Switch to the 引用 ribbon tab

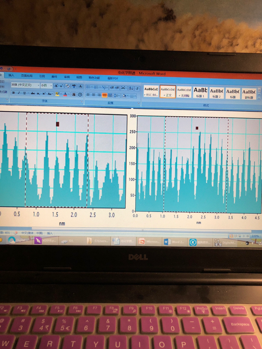[x=42, y=76]
